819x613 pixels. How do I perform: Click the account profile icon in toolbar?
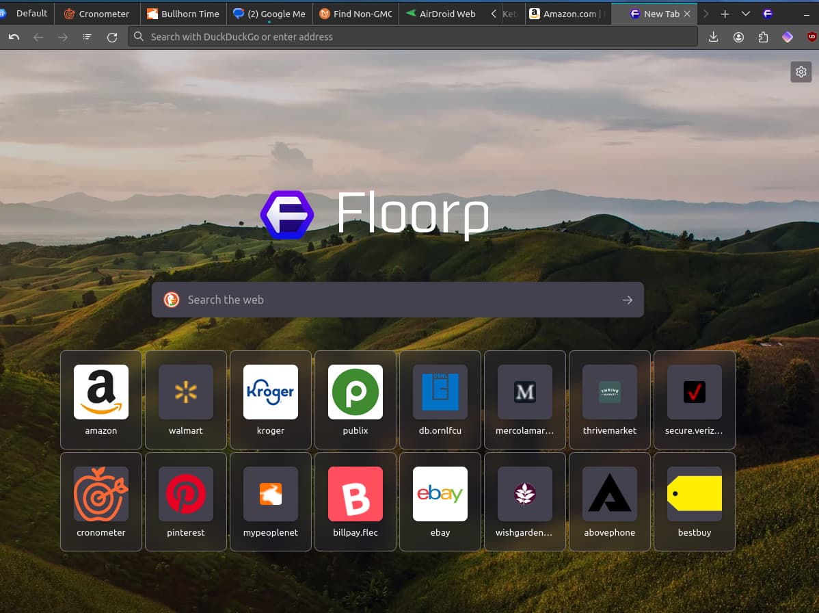pos(738,37)
